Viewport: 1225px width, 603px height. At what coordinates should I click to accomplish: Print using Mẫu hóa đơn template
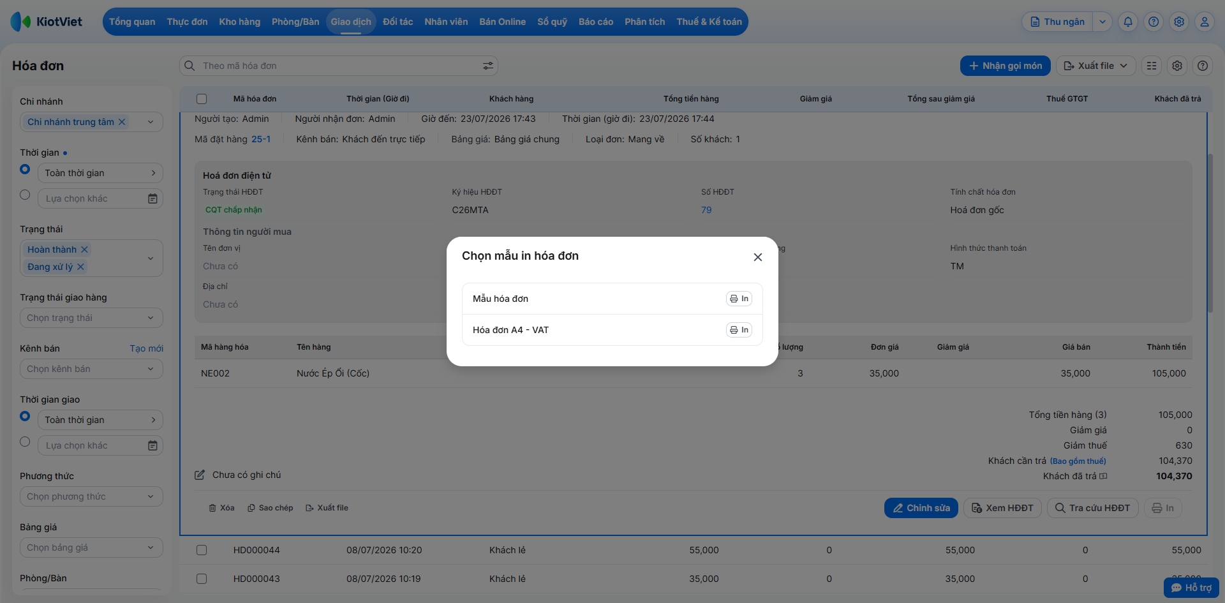click(x=739, y=299)
